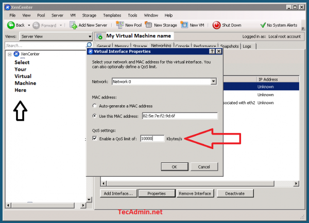Click the QoS limit value field
Screen dimensions: 309x223
(x=151, y=139)
